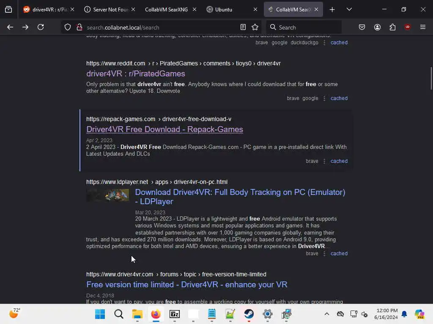Screen dimensions: 433x324
Task: Click the insecure connection padlock icon
Action: pos(79,27)
